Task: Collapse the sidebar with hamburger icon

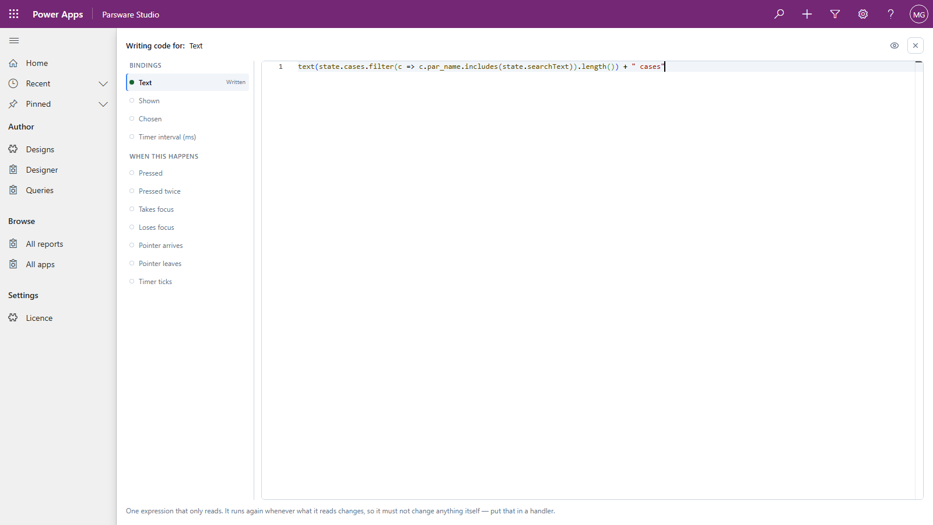Action: (x=14, y=41)
